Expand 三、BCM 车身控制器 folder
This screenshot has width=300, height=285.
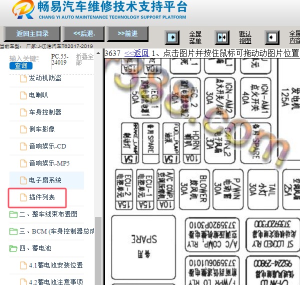pyautogui.click(x=13, y=231)
